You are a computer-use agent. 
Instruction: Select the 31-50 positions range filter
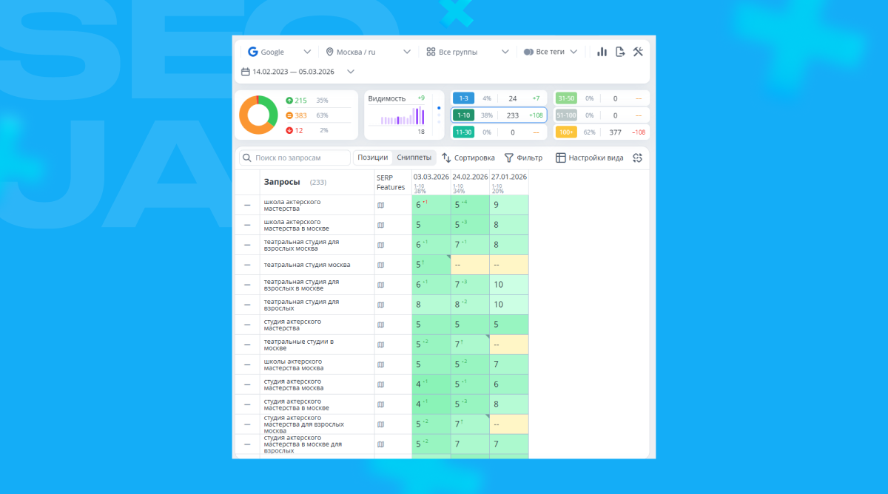click(566, 98)
